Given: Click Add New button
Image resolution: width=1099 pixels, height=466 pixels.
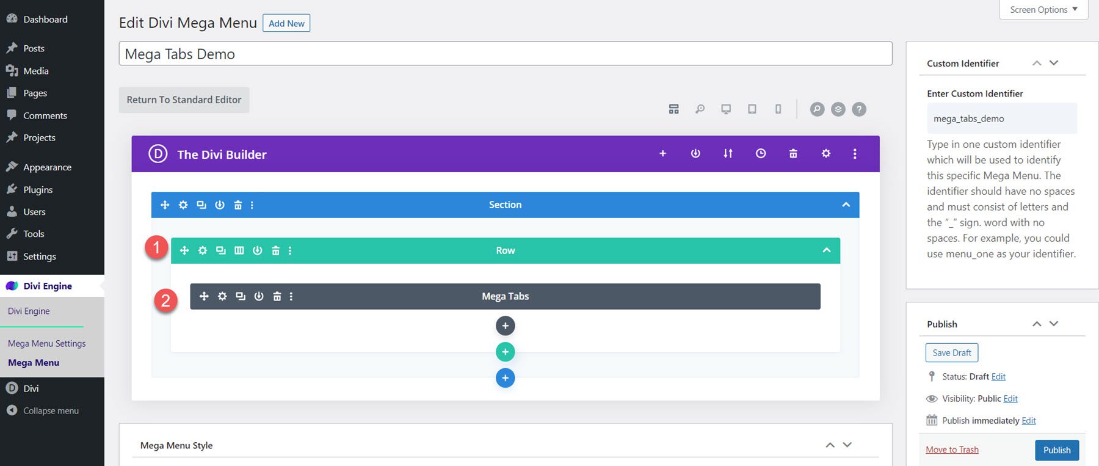Looking at the screenshot, I should click(286, 23).
